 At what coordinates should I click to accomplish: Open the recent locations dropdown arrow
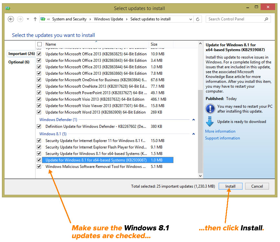28,19
